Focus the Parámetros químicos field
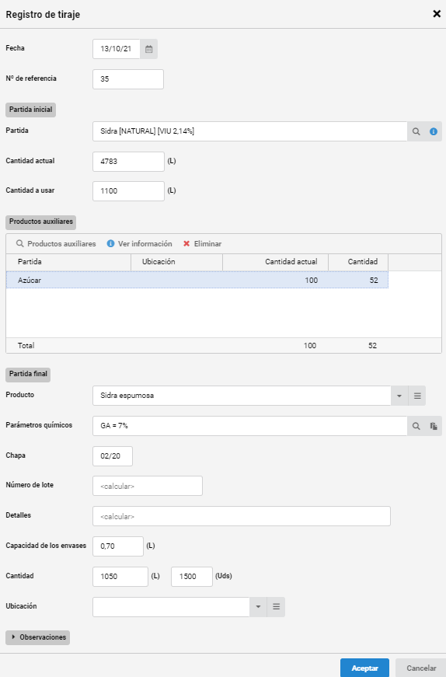The height and width of the screenshot is (677, 446). click(250, 426)
